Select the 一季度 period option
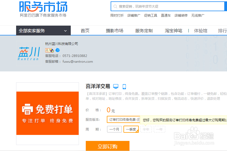The image size is (227, 151). (131, 129)
